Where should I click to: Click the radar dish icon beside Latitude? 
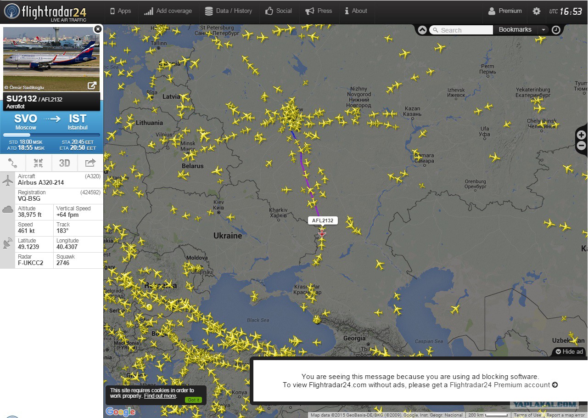pos(8,243)
